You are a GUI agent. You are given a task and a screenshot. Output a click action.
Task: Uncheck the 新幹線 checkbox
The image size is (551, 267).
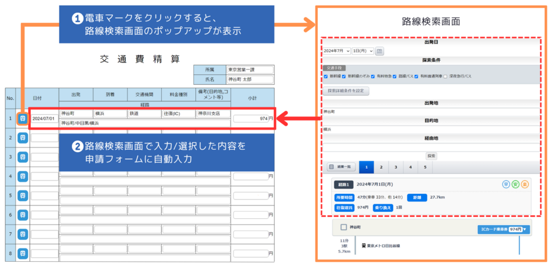coord(326,77)
